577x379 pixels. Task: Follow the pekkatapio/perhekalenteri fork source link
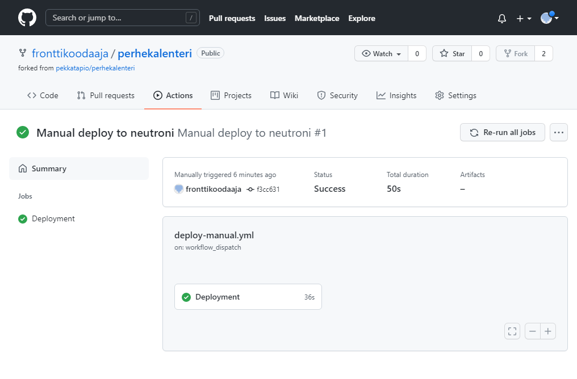(x=95, y=68)
